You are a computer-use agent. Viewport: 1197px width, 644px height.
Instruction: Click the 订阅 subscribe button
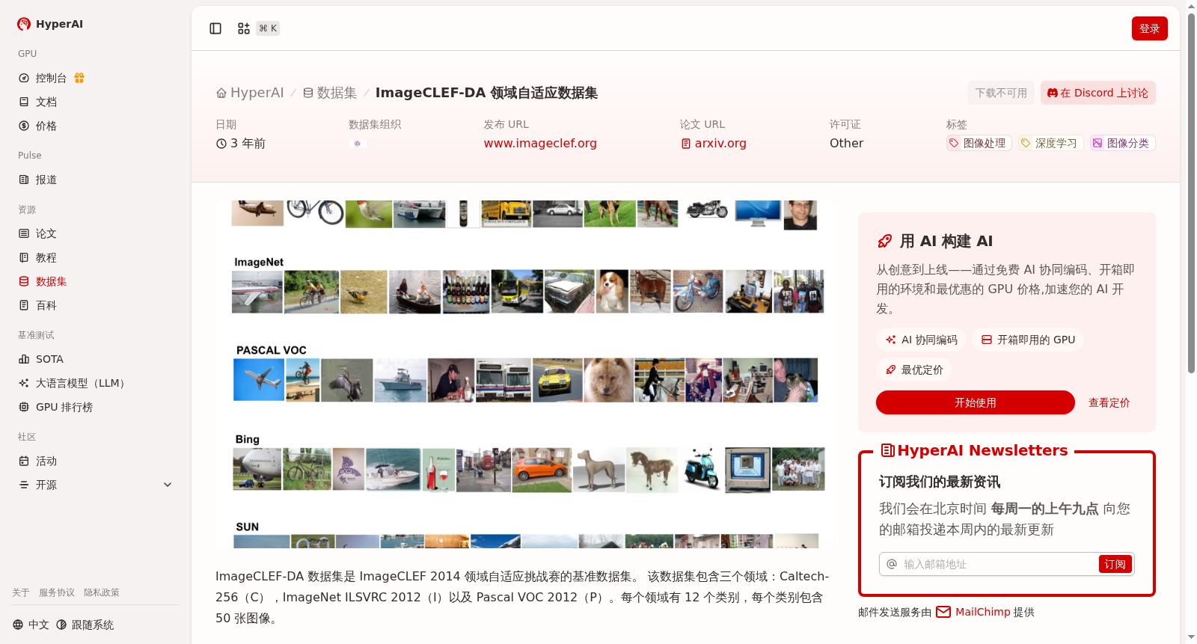click(1115, 564)
